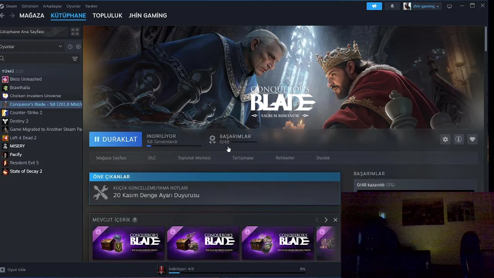Go to next available content arrow
Viewport: 494px width, 278px height.
tap(326, 220)
